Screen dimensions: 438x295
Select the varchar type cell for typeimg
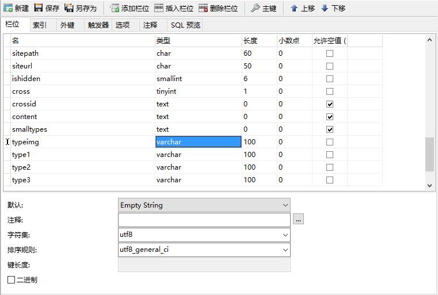pos(199,142)
